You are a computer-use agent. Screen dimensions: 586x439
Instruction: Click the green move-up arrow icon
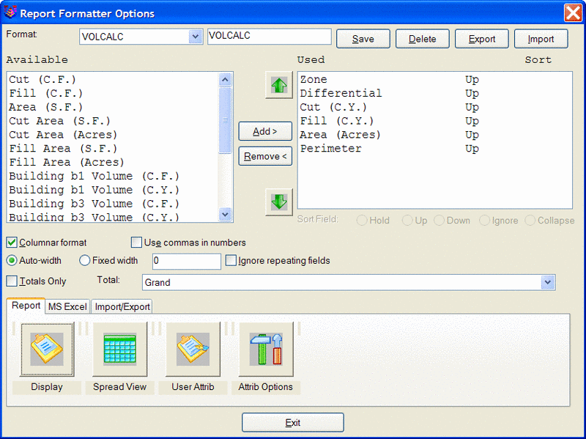(279, 85)
